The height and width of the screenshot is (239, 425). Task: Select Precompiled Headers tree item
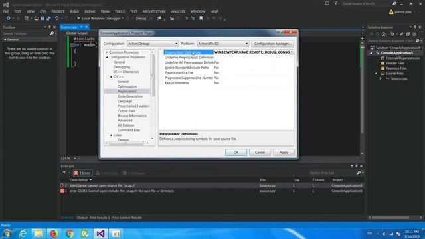tap(133, 106)
